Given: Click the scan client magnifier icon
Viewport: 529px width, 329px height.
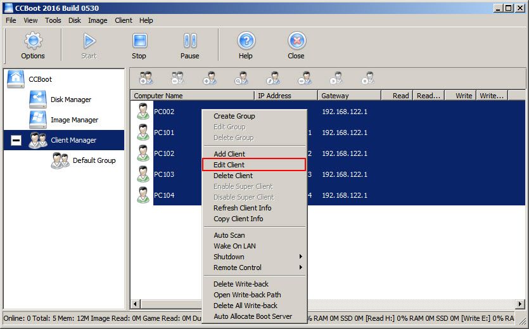Looking at the screenshot, I should point(241,78).
